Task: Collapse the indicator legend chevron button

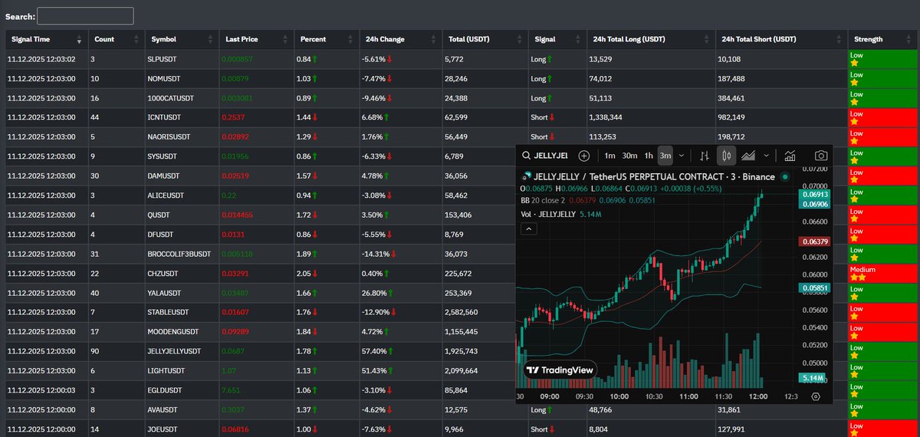Action: pos(527,228)
